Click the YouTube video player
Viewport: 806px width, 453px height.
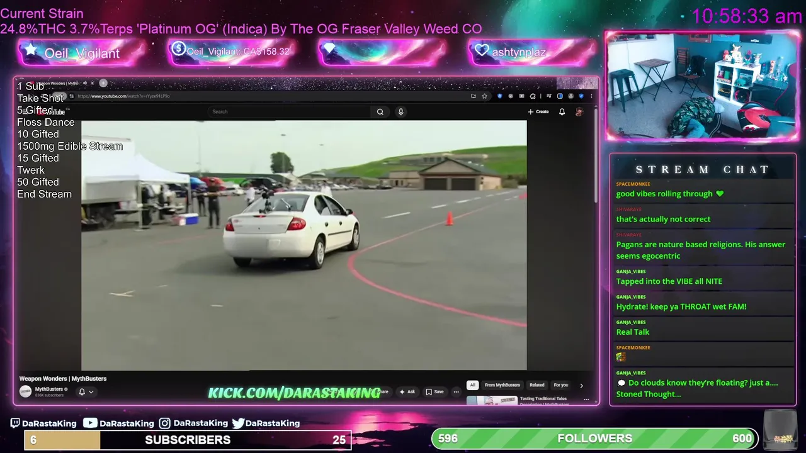304,245
